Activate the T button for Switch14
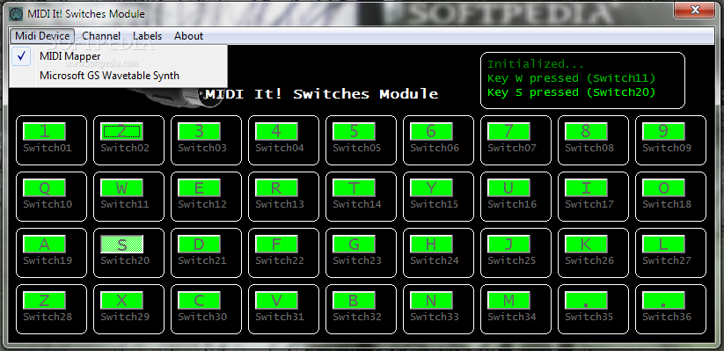The image size is (724, 351). (355, 188)
